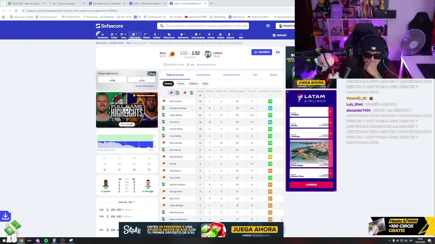Switch to the Estadísticas tab
435x244 pixels.
pyautogui.click(x=203, y=75)
